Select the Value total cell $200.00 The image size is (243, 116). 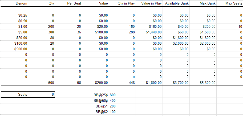pyautogui.click(x=95, y=83)
